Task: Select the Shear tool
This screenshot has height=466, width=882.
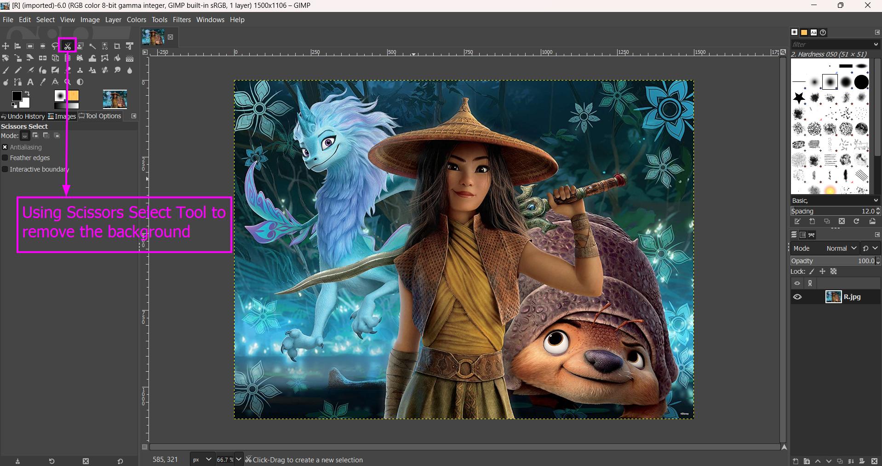Action: coord(30,58)
